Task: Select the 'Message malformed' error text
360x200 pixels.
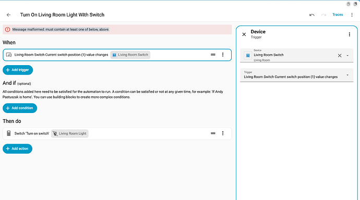Action: tap(61, 30)
